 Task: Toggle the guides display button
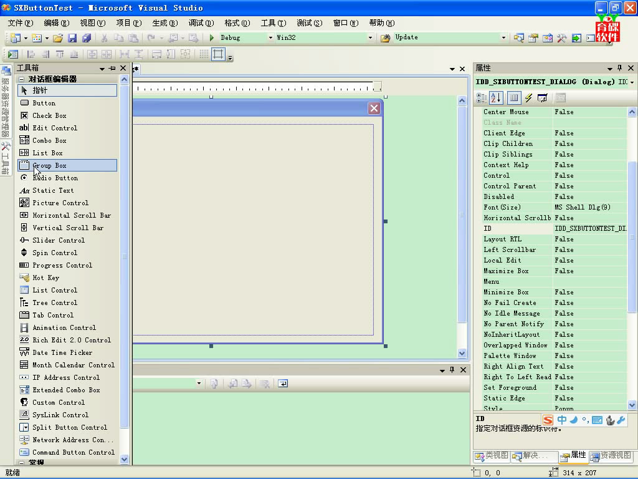click(x=218, y=54)
